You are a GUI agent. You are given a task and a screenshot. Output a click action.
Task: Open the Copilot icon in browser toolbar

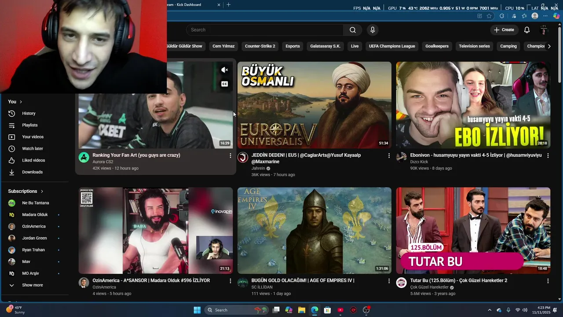[556, 16]
